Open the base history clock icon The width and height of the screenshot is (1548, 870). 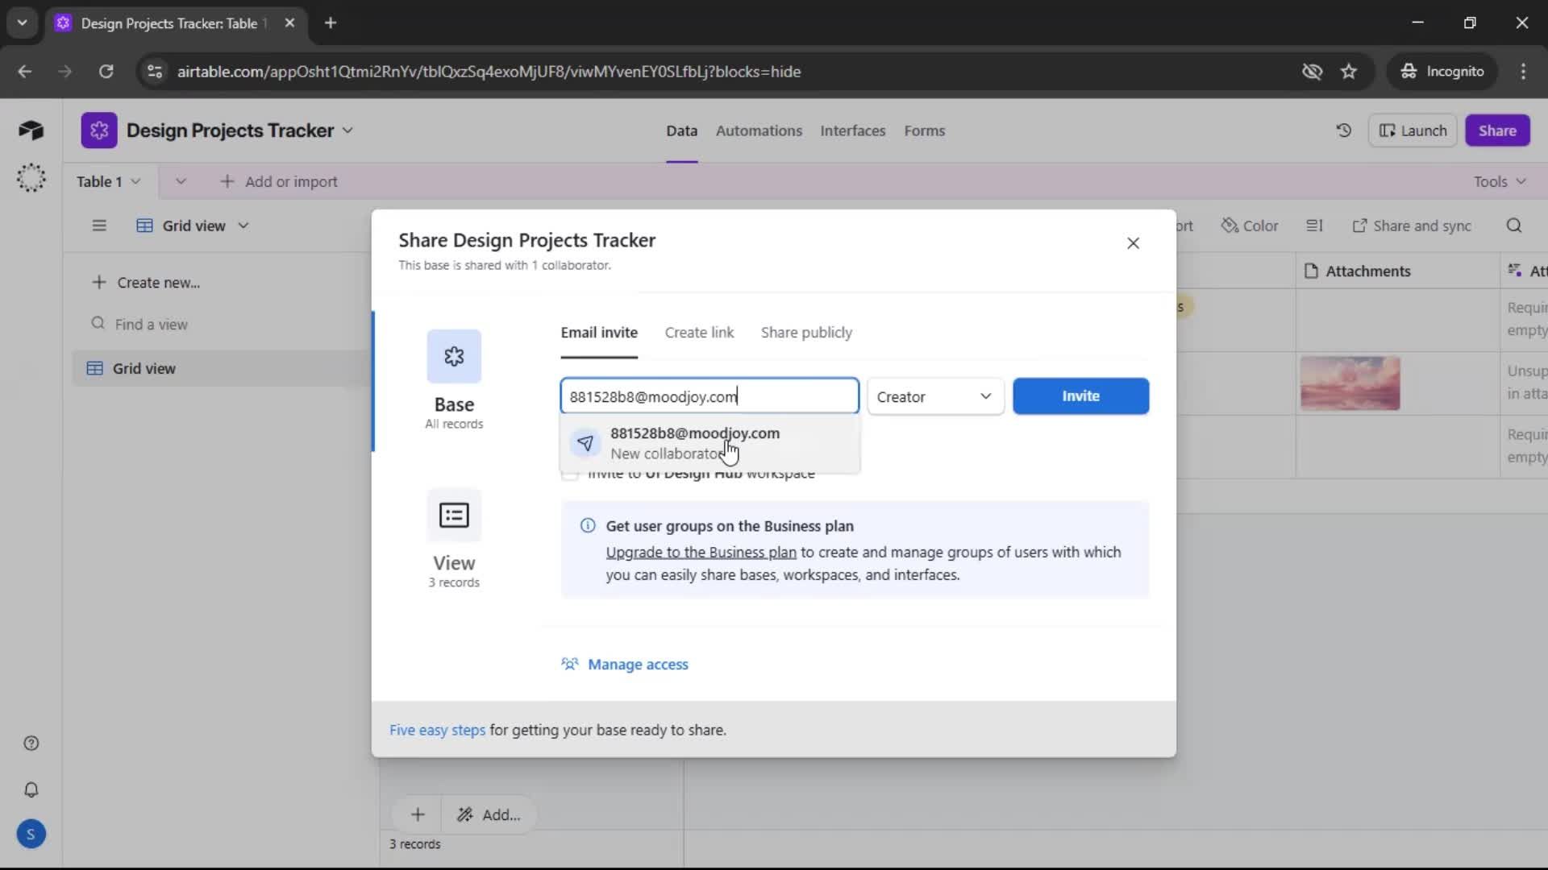point(1343,130)
